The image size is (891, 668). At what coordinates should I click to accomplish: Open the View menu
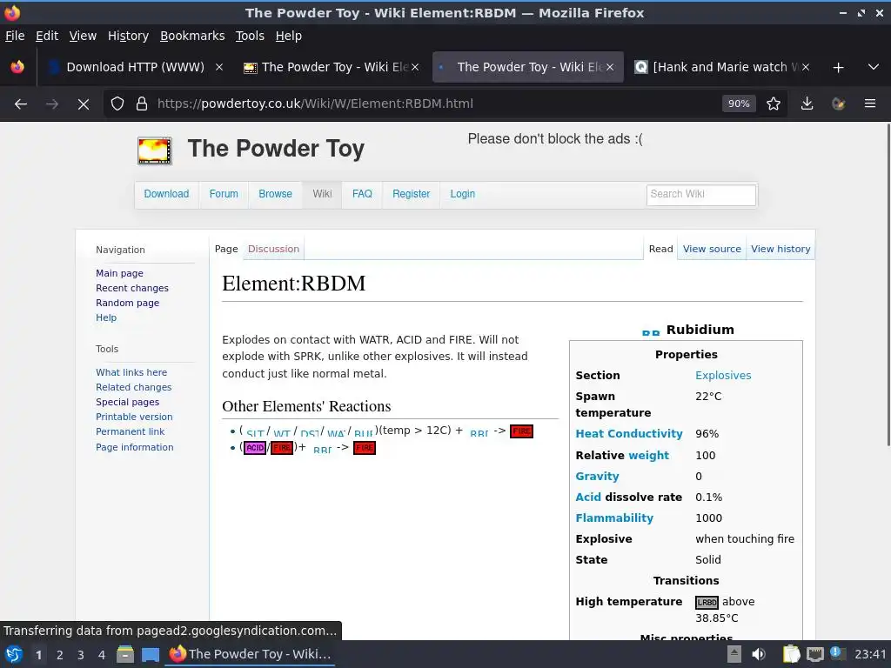coord(83,36)
